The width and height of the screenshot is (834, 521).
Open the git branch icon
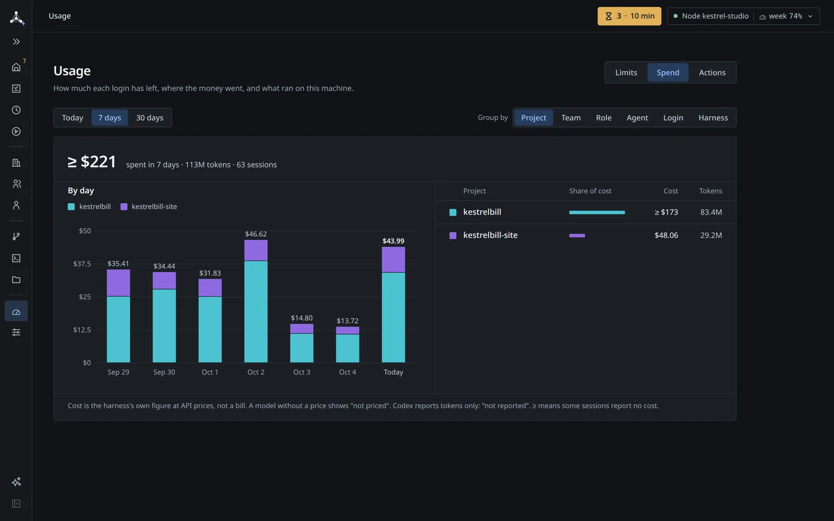(x=16, y=236)
